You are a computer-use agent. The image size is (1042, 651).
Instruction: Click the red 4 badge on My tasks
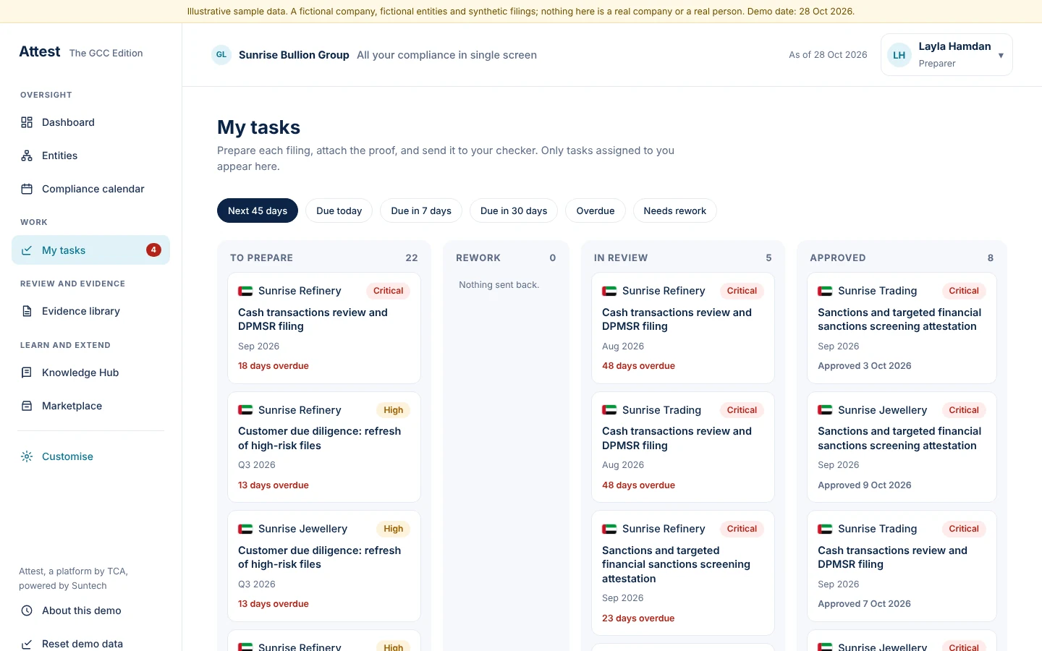pyautogui.click(x=153, y=250)
